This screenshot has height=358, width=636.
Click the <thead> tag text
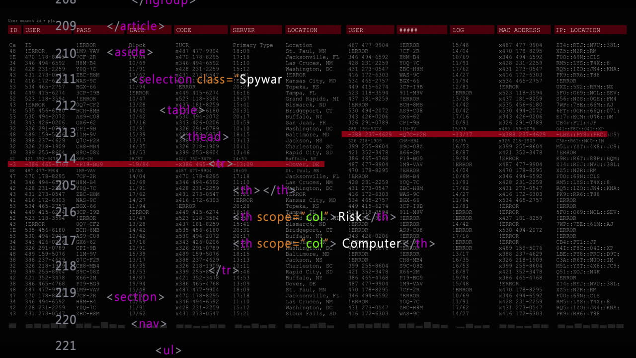tap(205, 136)
